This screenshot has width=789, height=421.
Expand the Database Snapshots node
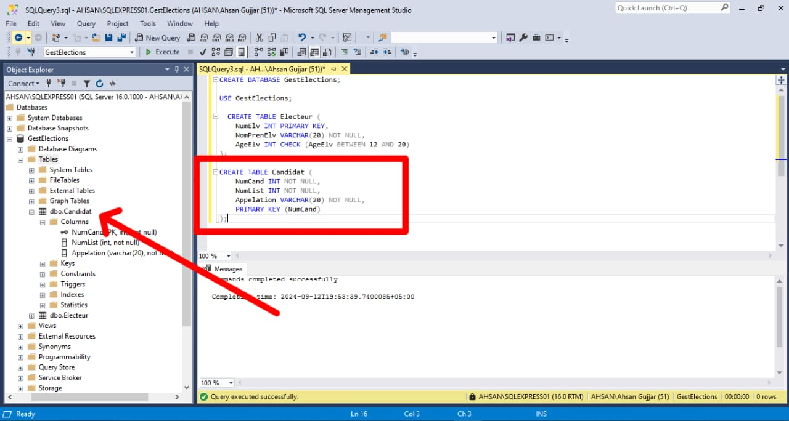pyautogui.click(x=10, y=128)
